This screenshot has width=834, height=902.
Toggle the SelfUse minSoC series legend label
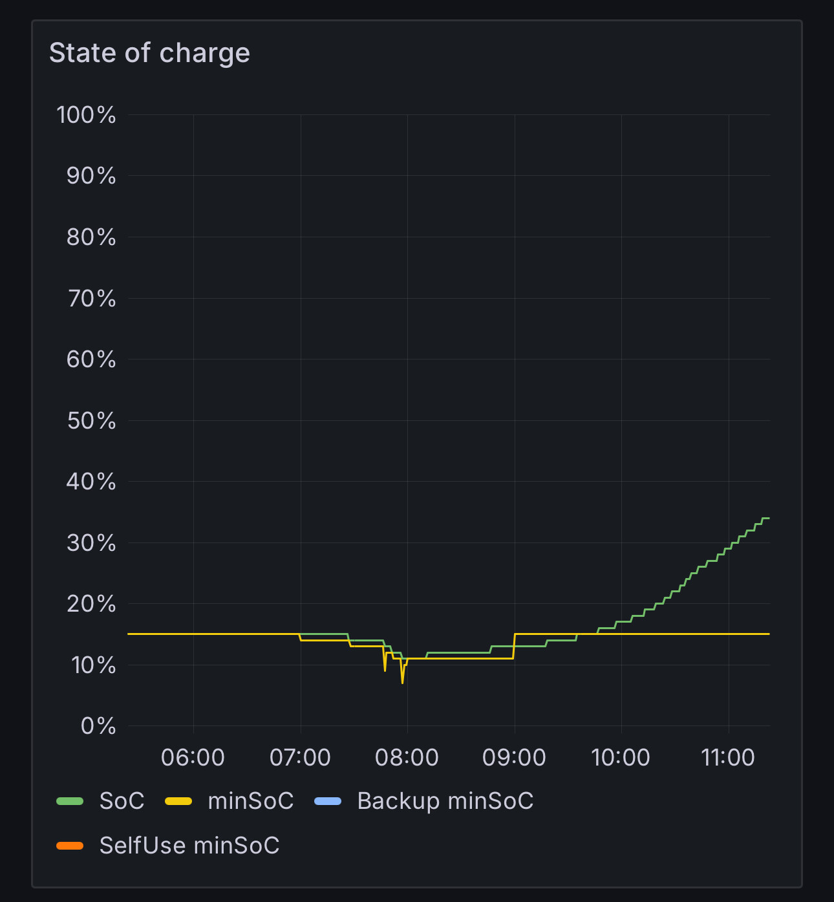[x=189, y=846]
